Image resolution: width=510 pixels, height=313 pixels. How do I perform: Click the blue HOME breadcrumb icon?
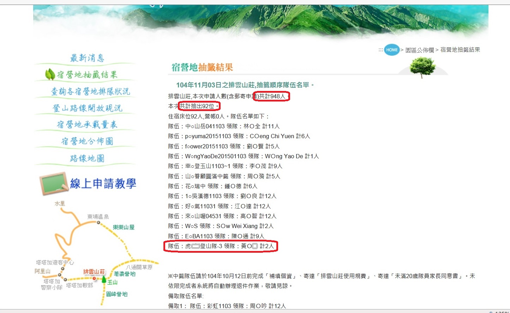click(x=391, y=50)
